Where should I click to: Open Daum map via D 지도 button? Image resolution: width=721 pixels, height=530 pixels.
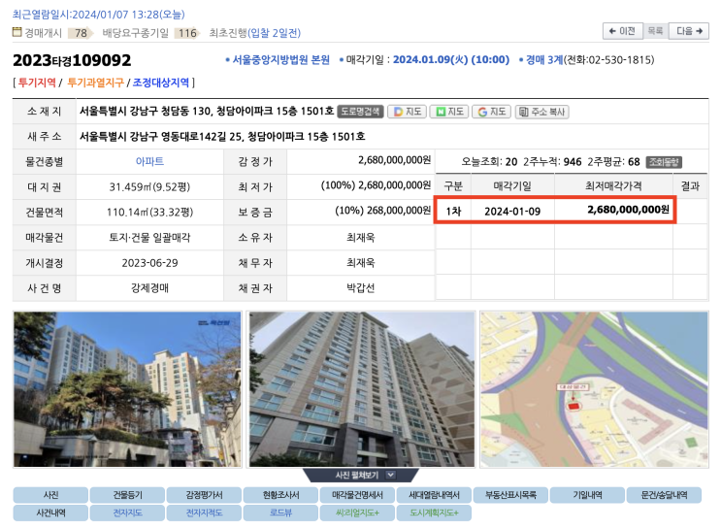pos(408,112)
